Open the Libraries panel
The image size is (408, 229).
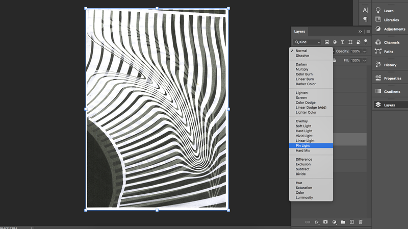(x=390, y=20)
